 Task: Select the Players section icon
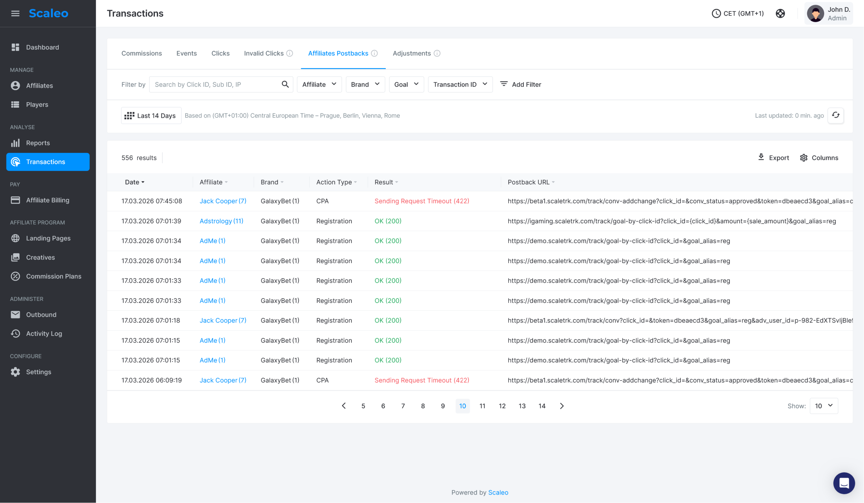coord(15,105)
